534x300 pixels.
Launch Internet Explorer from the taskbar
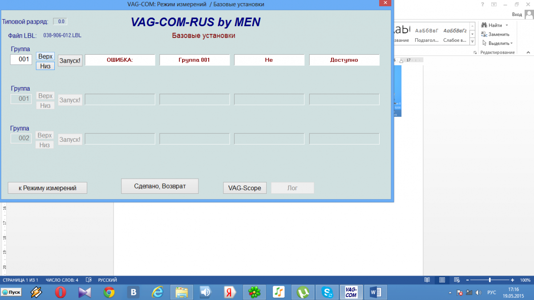[157, 292]
